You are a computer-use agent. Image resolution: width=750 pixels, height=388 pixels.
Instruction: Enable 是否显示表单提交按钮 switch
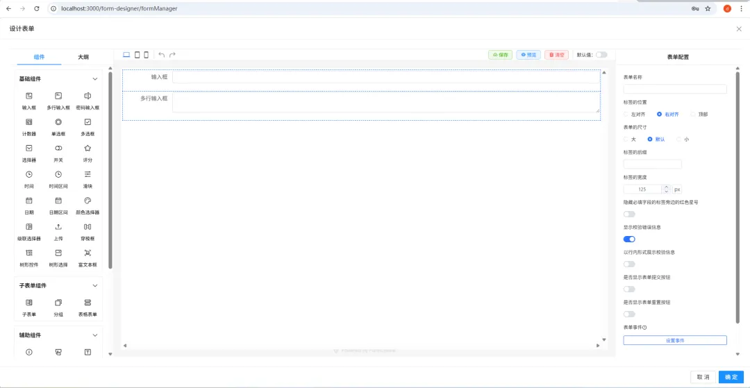[629, 289]
